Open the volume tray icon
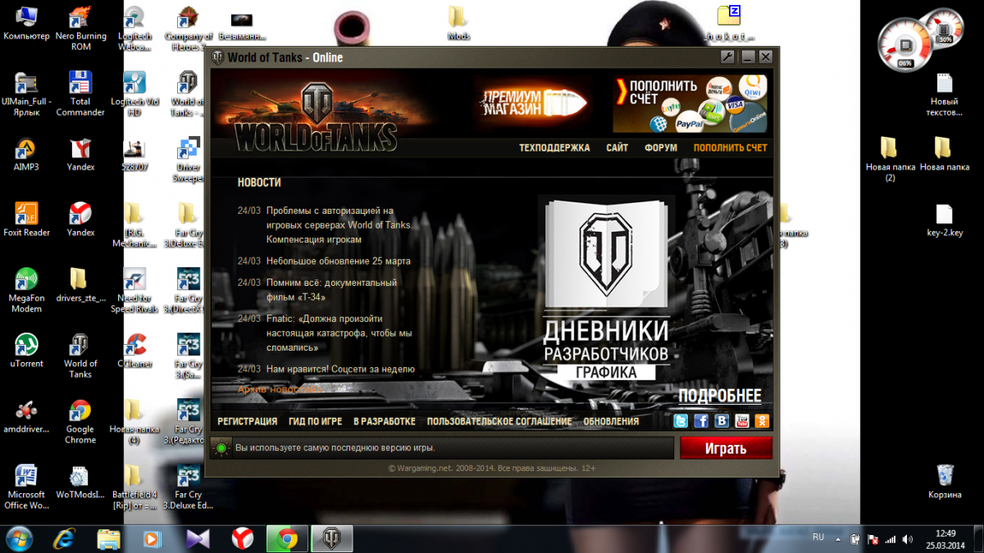The image size is (984, 553). pyautogui.click(x=907, y=540)
